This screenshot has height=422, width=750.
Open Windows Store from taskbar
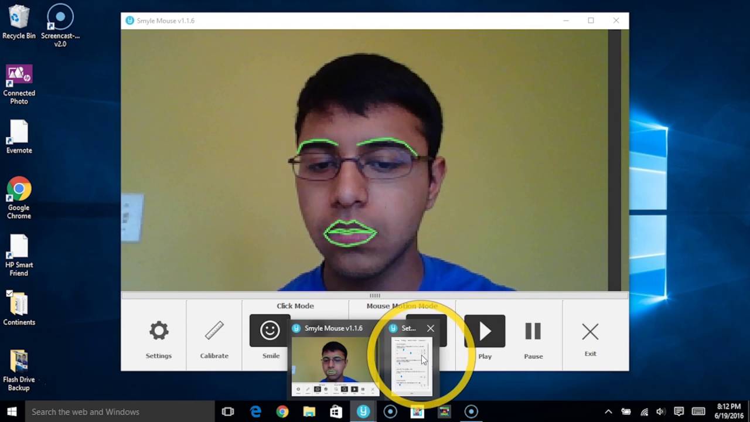(336, 412)
